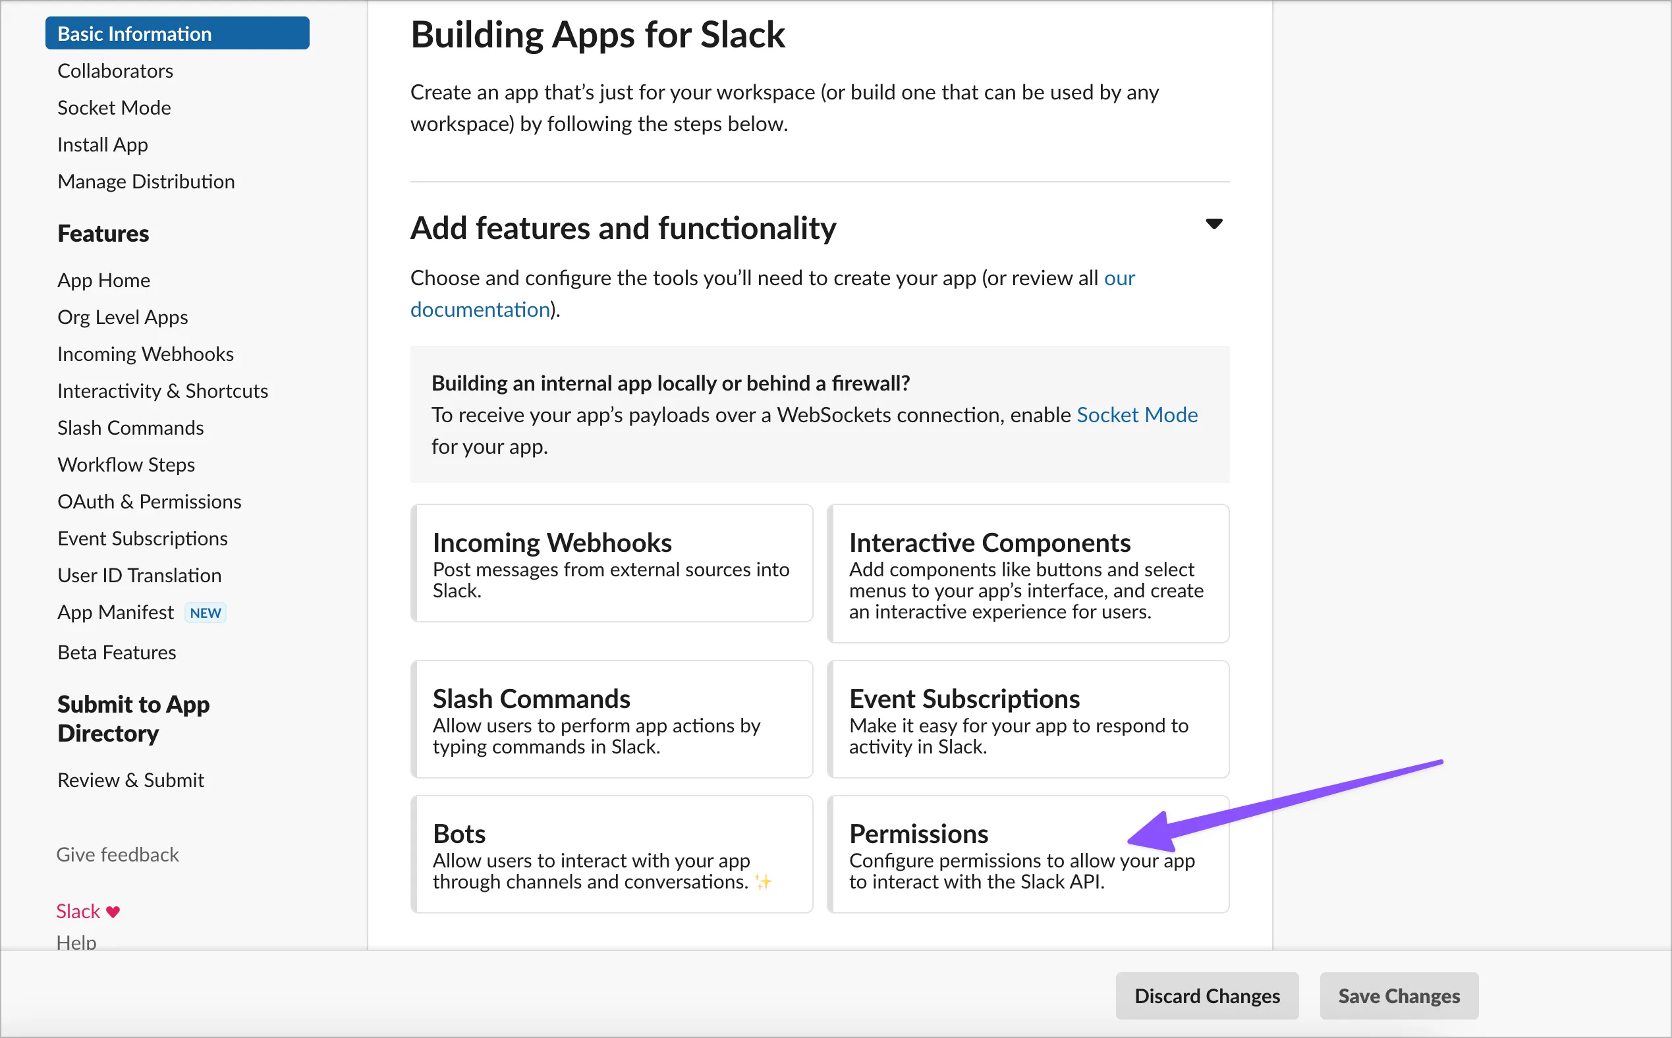This screenshot has height=1038, width=1672.
Task: Open Interactivity & Shortcuts sidebar item
Action: (163, 391)
